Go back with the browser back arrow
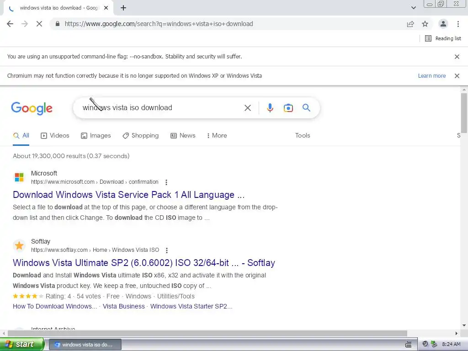This screenshot has height=351, width=468. pyautogui.click(x=10, y=24)
